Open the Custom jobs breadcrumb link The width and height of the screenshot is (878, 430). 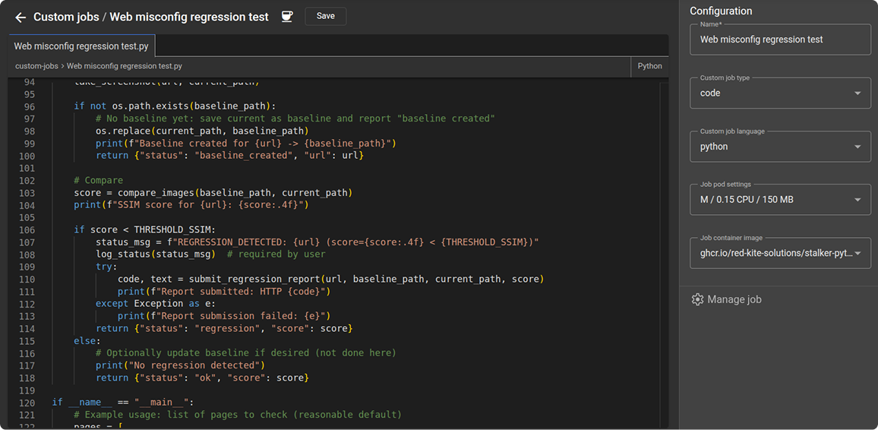[x=65, y=17]
